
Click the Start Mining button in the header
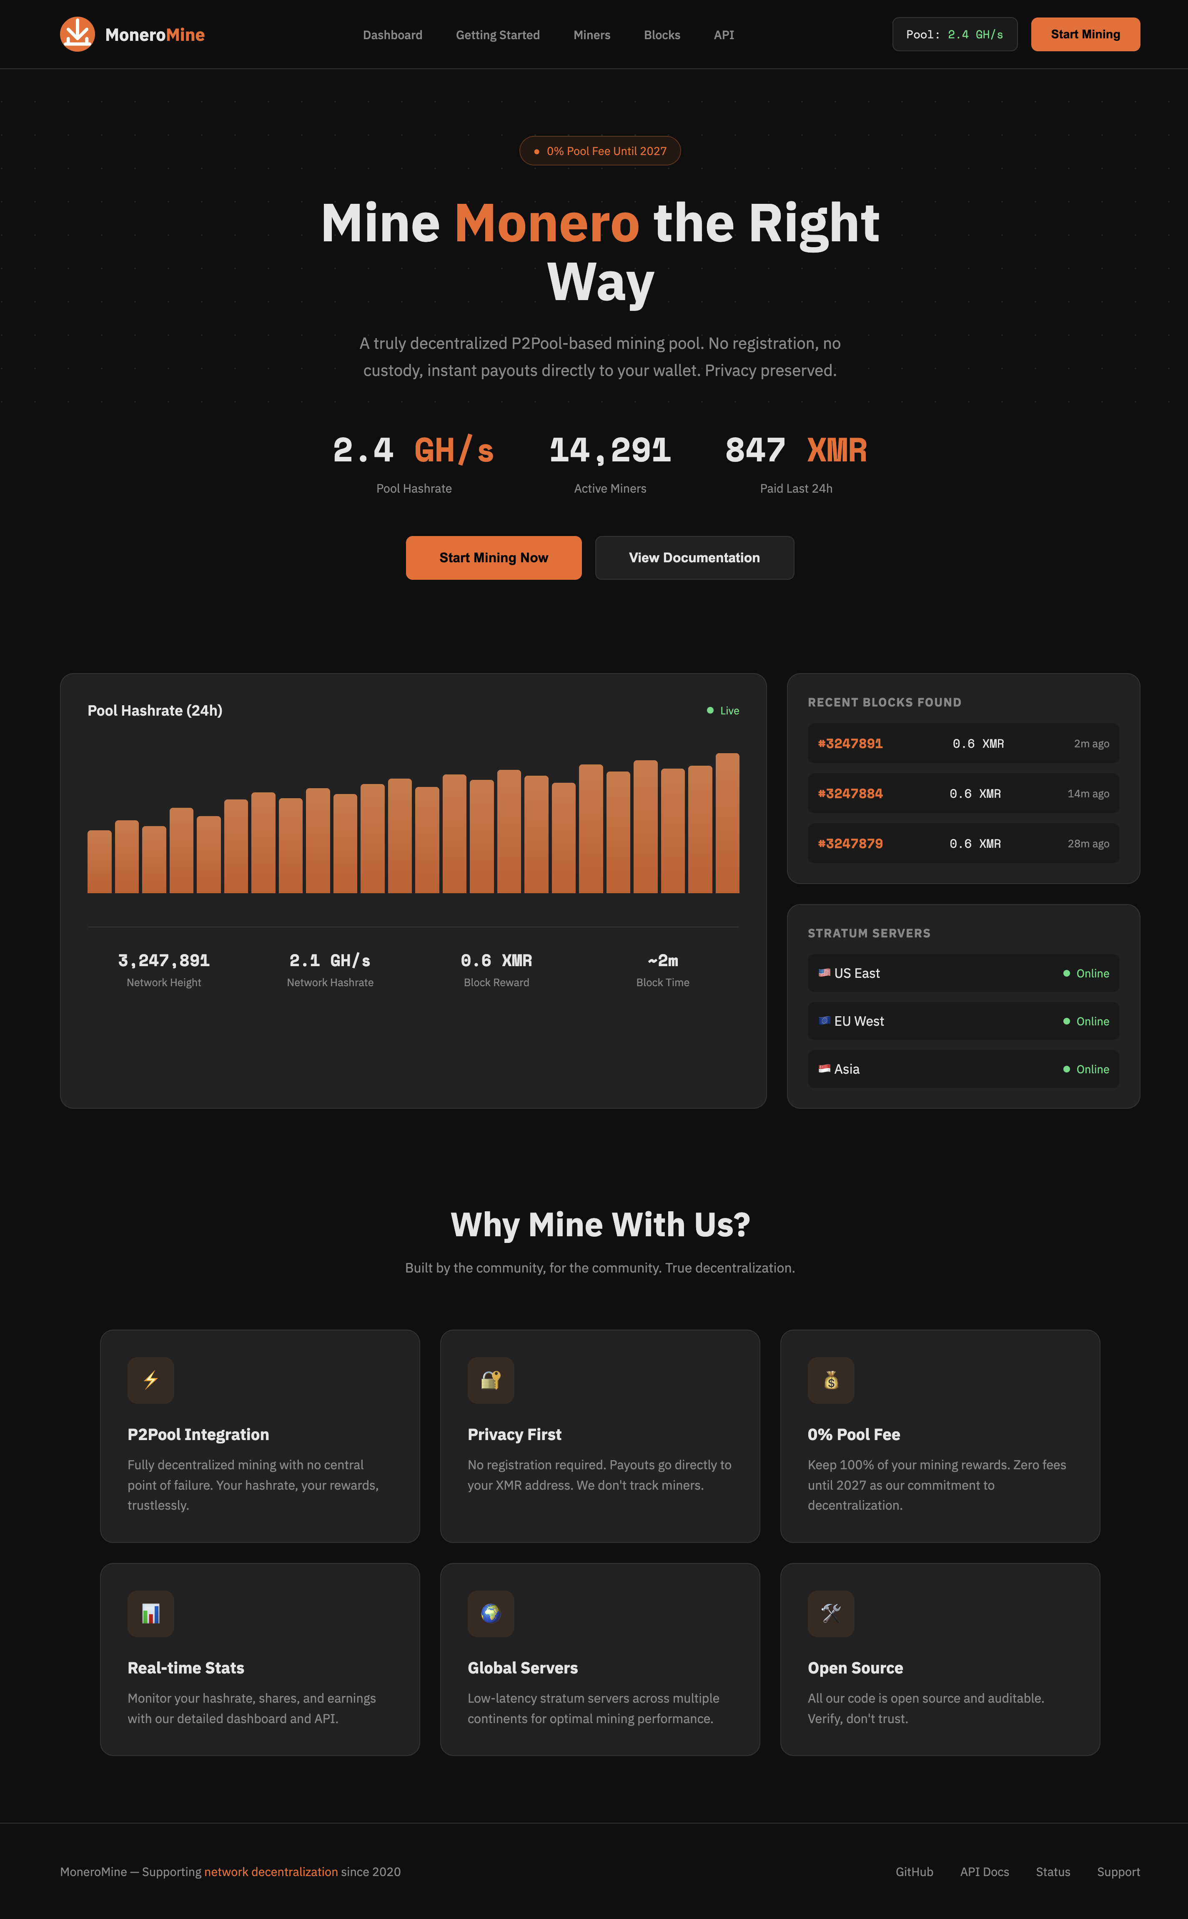coord(1085,34)
